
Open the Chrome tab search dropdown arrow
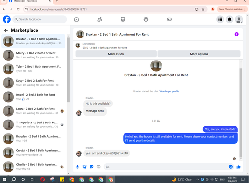(4, 1)
